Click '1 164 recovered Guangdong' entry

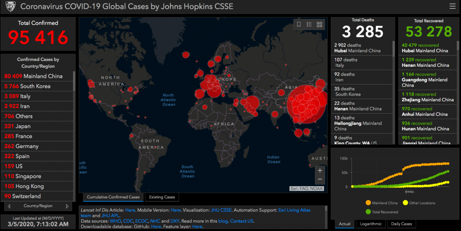(x=427, y=80)
